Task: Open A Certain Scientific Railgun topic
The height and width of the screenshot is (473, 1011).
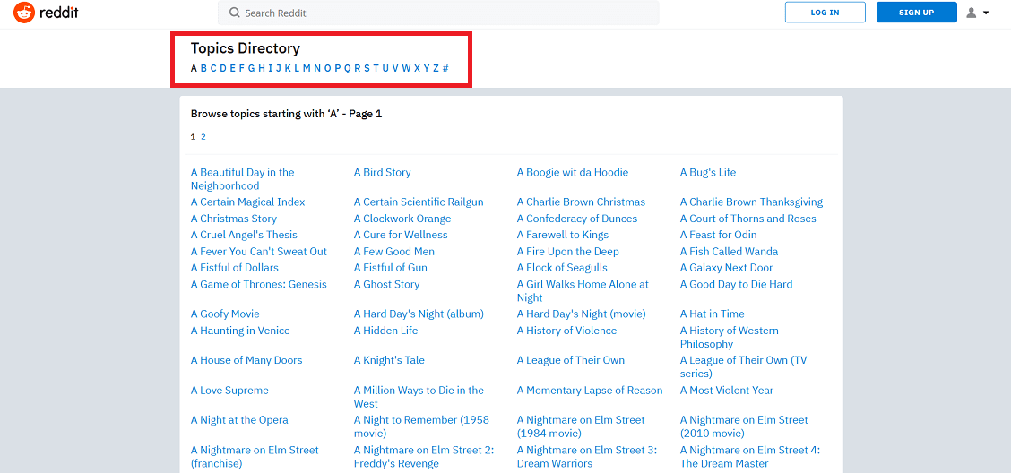Action: [419, 202]
